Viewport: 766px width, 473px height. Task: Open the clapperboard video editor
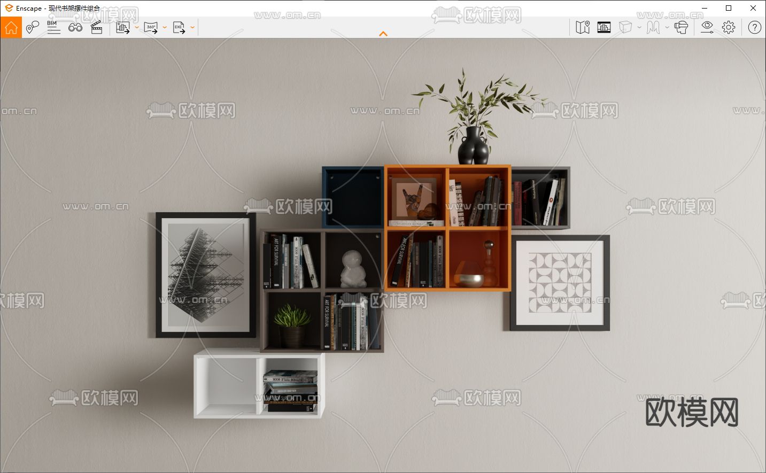coord(96,27)
